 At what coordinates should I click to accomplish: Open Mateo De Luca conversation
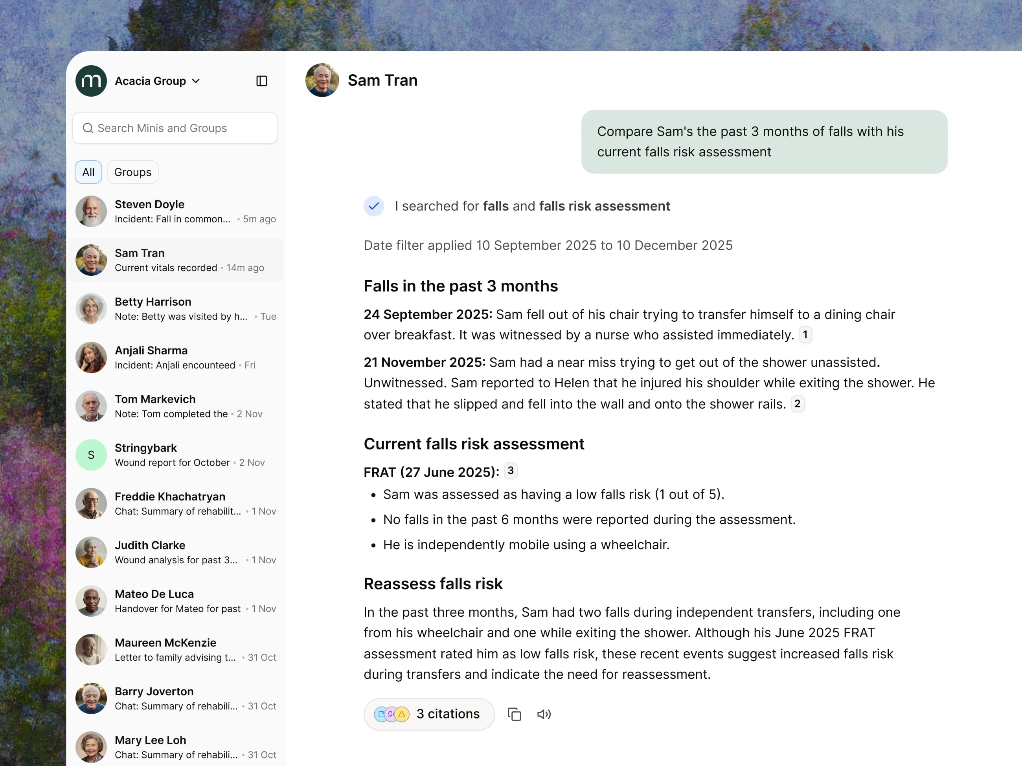[176, 601]
